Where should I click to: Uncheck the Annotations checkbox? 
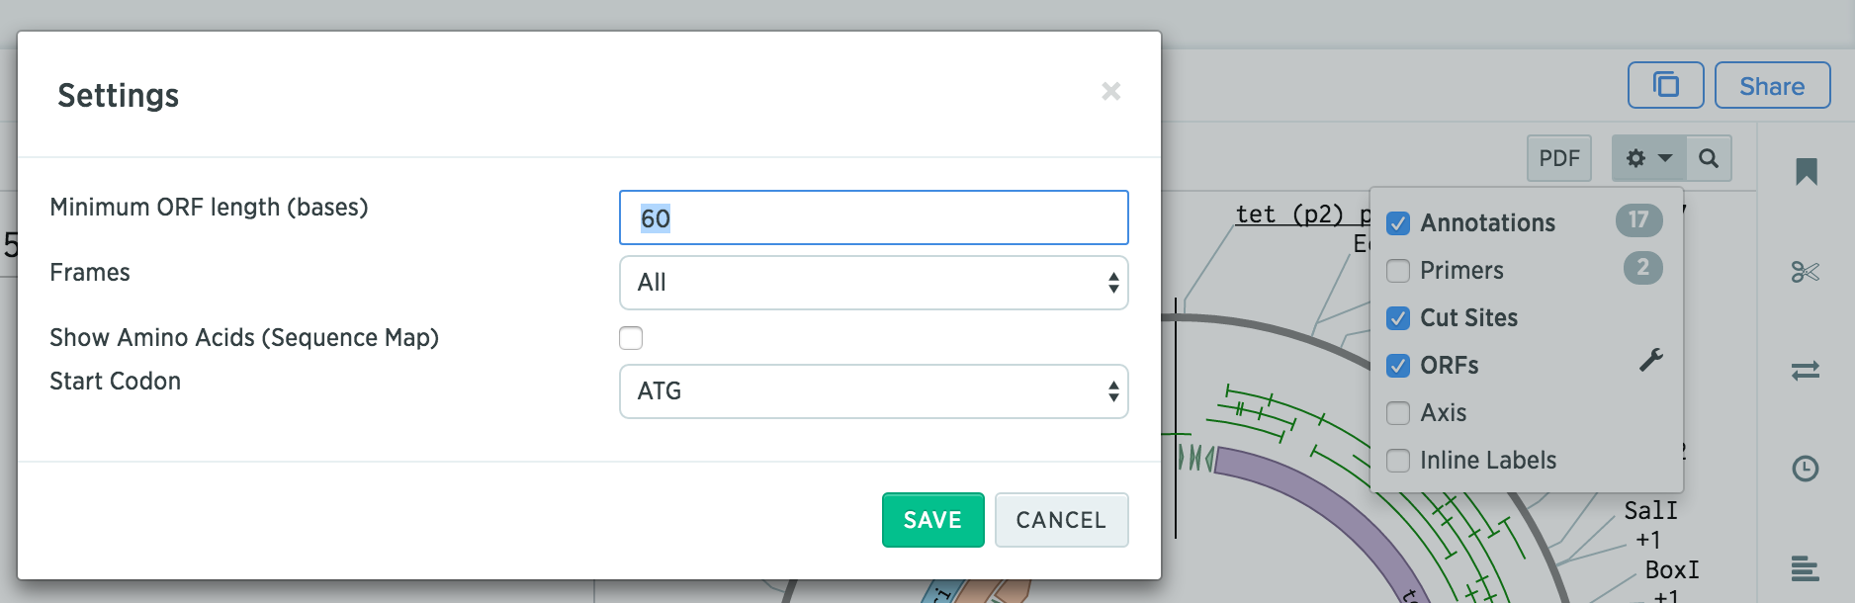click(1398, 223)
